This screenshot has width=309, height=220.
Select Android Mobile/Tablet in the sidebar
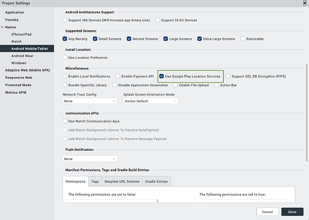coord(27,48)
